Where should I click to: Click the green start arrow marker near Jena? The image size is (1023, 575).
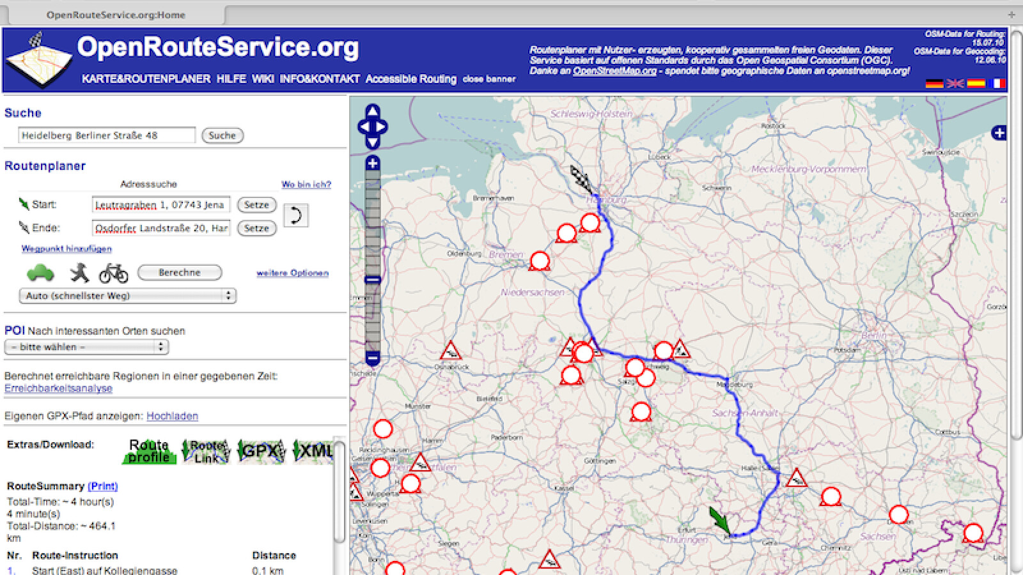tap(721, 521)
